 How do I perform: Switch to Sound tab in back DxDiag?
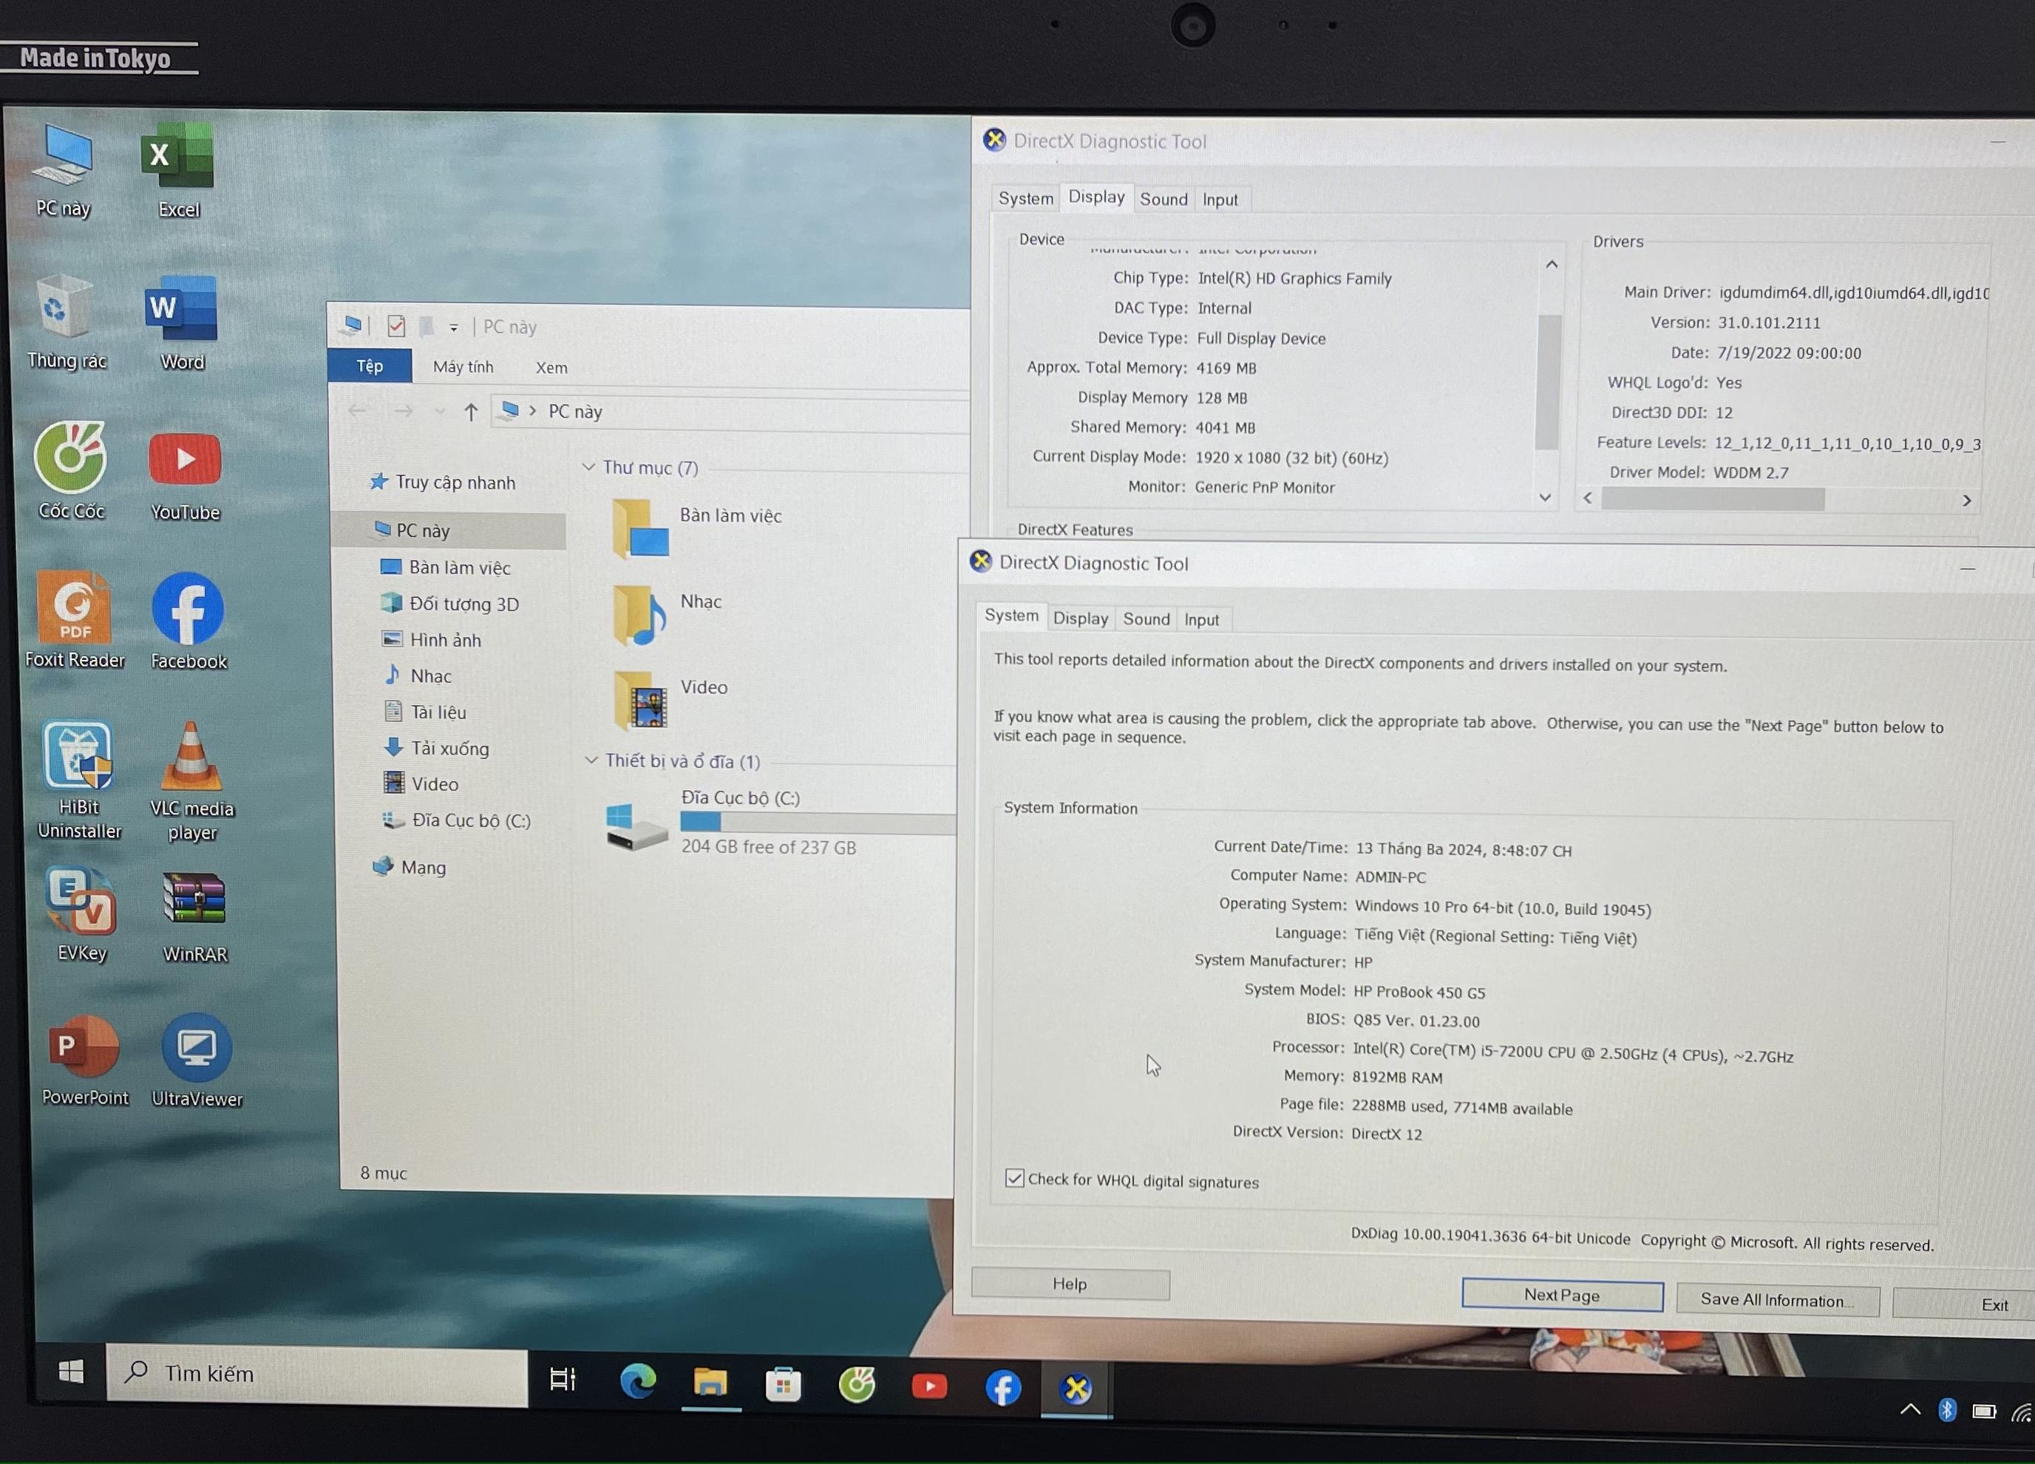[1163, 199]
